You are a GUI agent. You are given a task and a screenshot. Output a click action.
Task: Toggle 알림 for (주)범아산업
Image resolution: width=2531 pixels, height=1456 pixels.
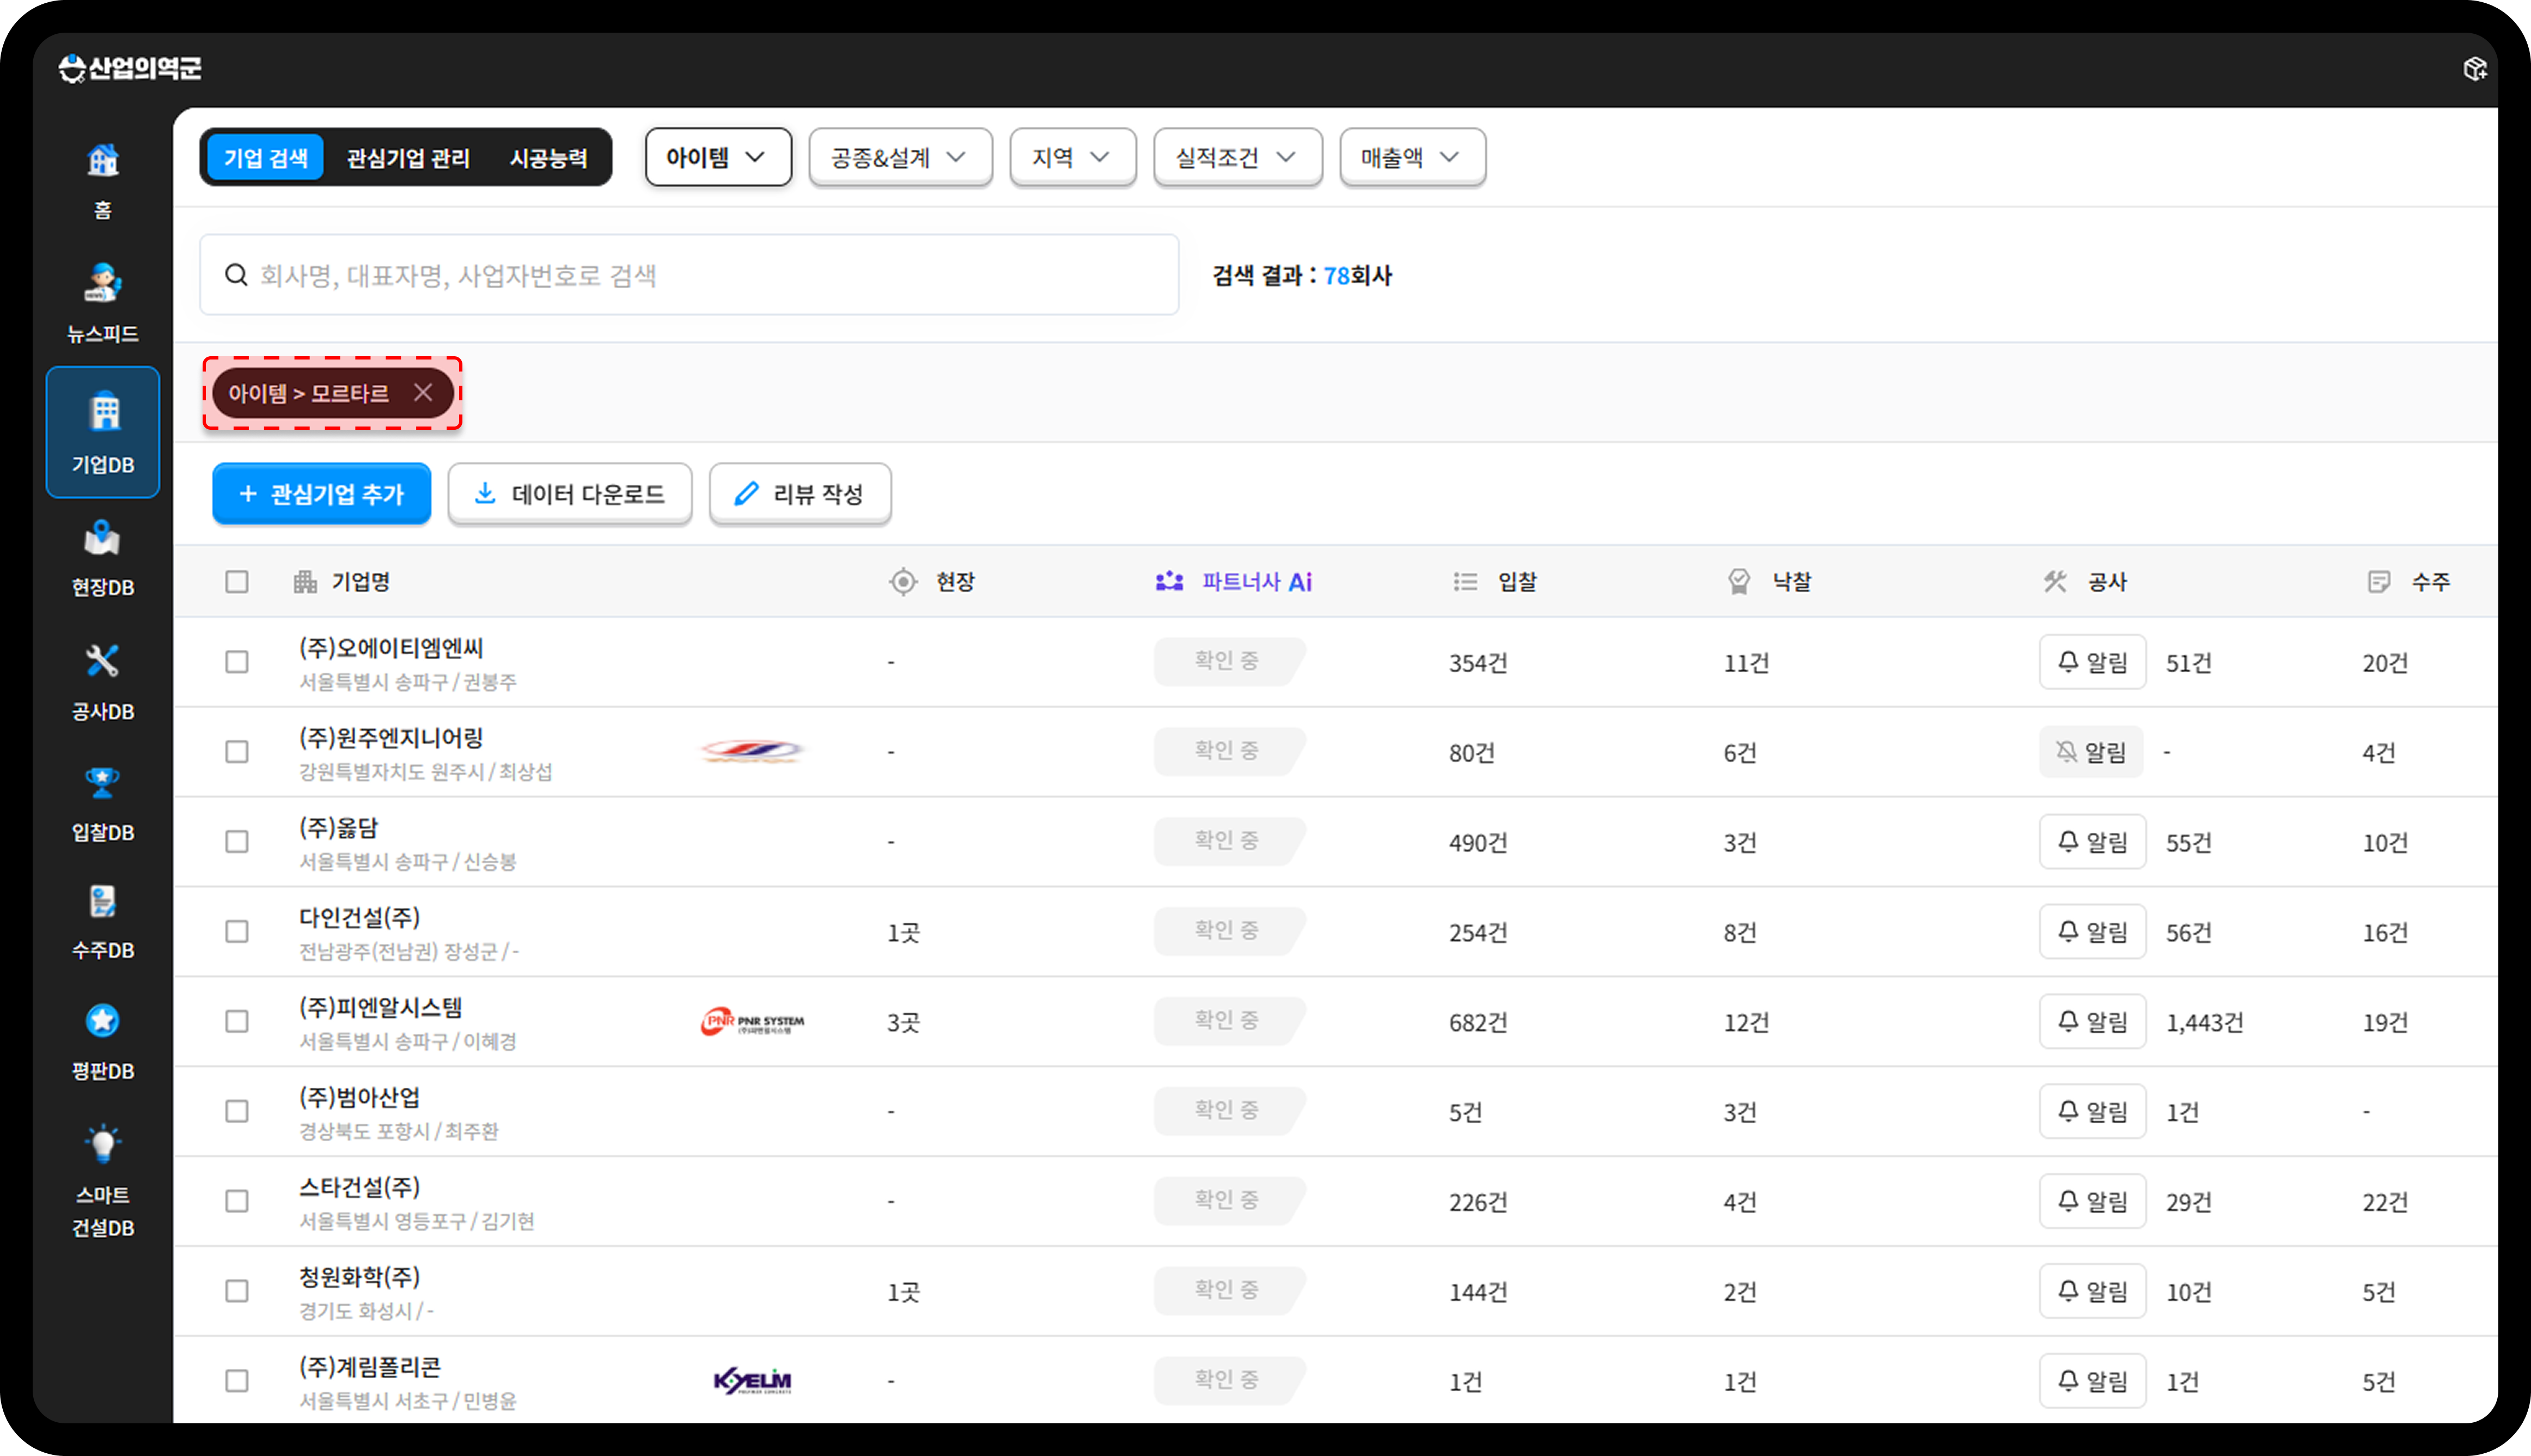[x=2092, y=1111]
